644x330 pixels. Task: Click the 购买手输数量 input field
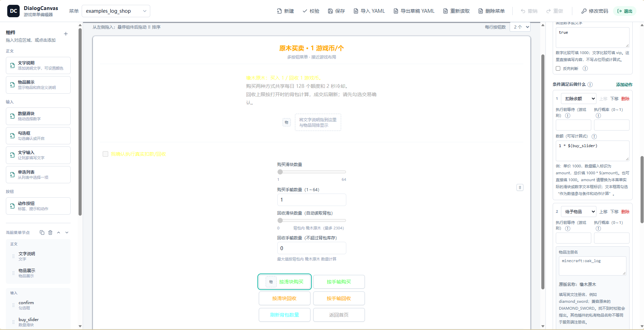point(311,200)
